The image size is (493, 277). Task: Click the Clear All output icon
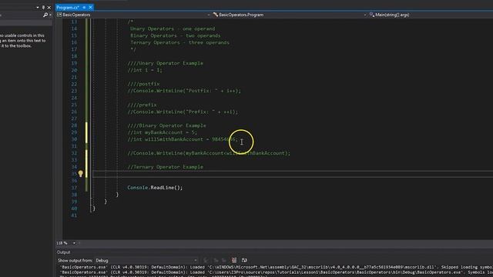[x=234, y=260]
